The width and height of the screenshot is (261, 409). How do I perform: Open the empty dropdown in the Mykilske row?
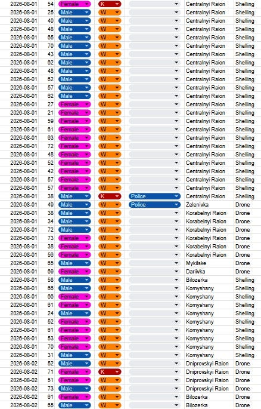point(154,263)
